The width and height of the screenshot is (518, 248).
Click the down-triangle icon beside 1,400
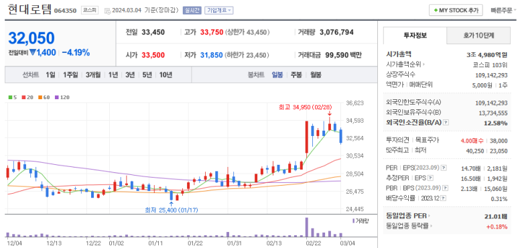pyautogui.click(x=32, y=52)
